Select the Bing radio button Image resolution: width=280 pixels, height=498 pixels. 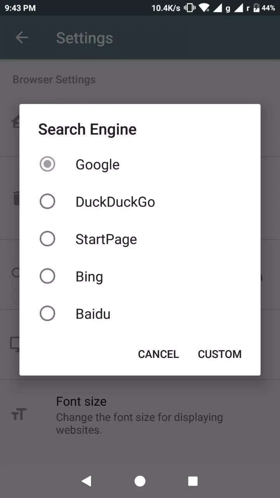[47, 276]
